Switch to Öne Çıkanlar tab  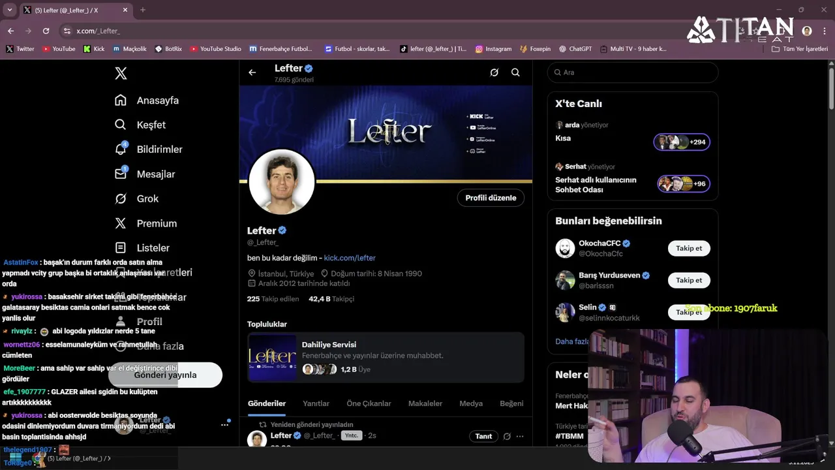[369, 403]
